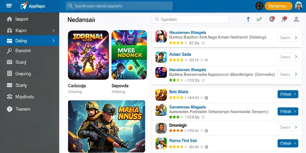Open the MALIA NNUSS soldier banner

click(107, 126)
